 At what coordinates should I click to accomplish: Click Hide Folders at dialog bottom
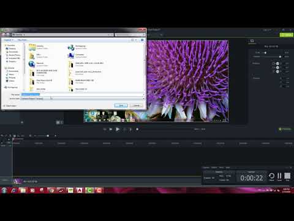coord(10,106)
